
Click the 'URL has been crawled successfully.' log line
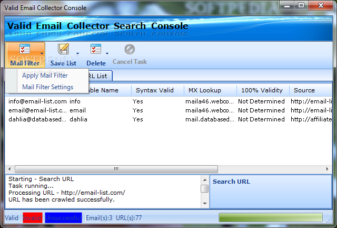coord(62,199)
